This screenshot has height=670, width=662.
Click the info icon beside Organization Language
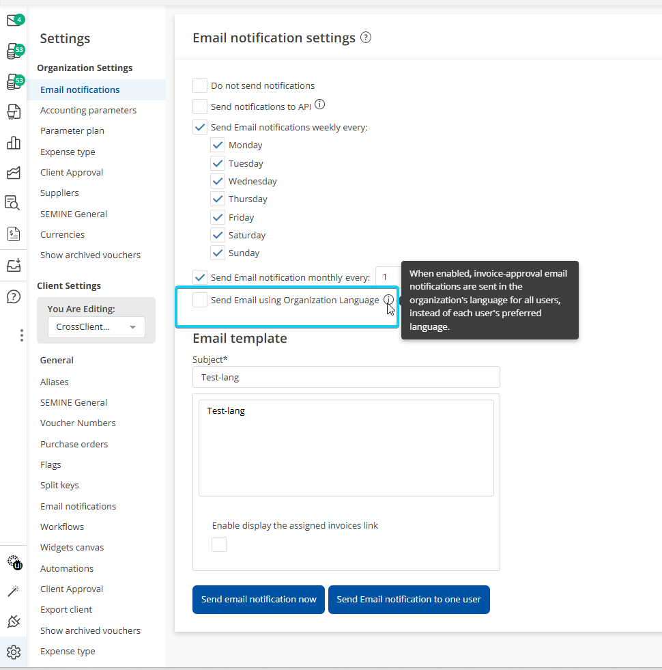pos(388,300)
